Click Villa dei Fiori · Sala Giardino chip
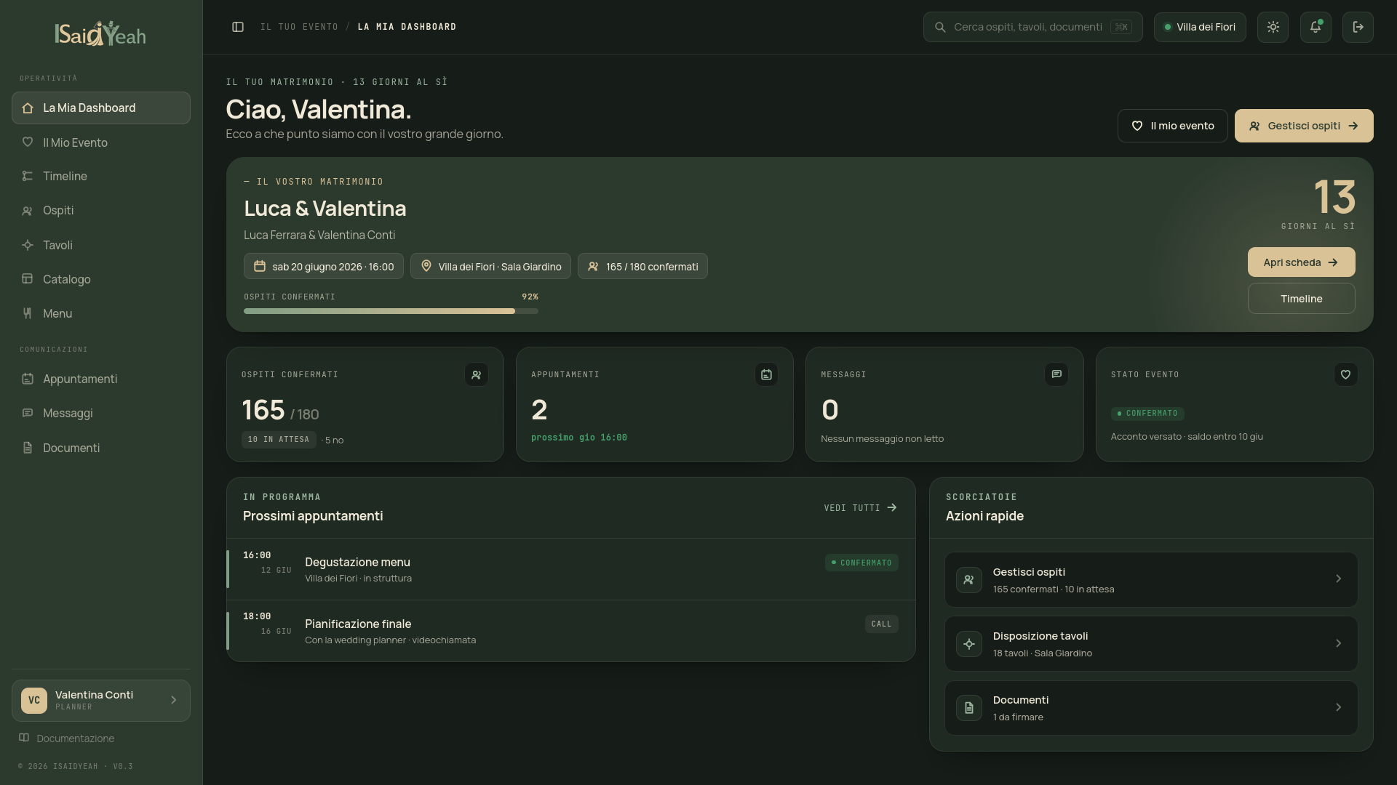The height and width of the screenshot is (785, 1397). coord(490,266)
